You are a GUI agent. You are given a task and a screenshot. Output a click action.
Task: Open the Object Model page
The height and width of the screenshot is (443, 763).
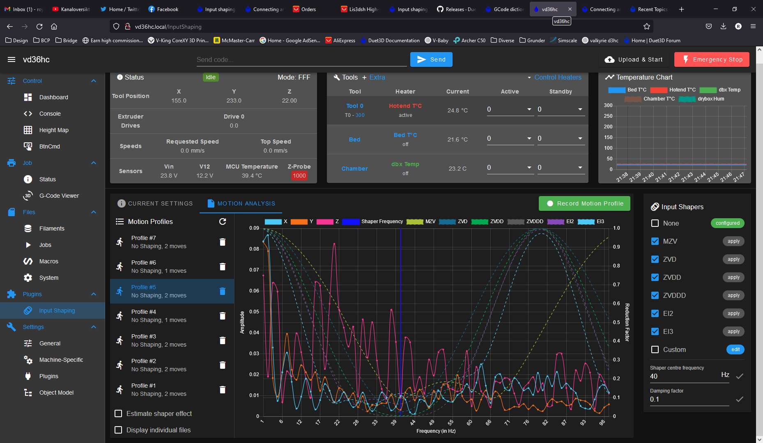point(53,393)
